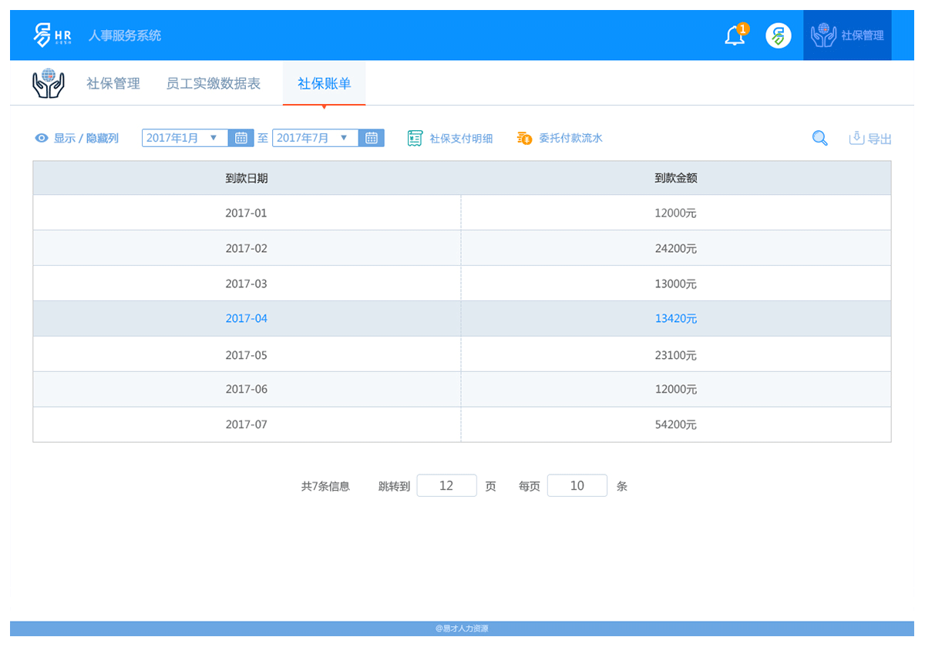Select the 社保账单 tab
This screenshot has width=925, height=647.
click(324, 83)
